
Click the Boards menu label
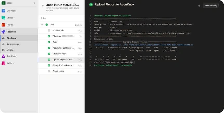pos(10,18)
